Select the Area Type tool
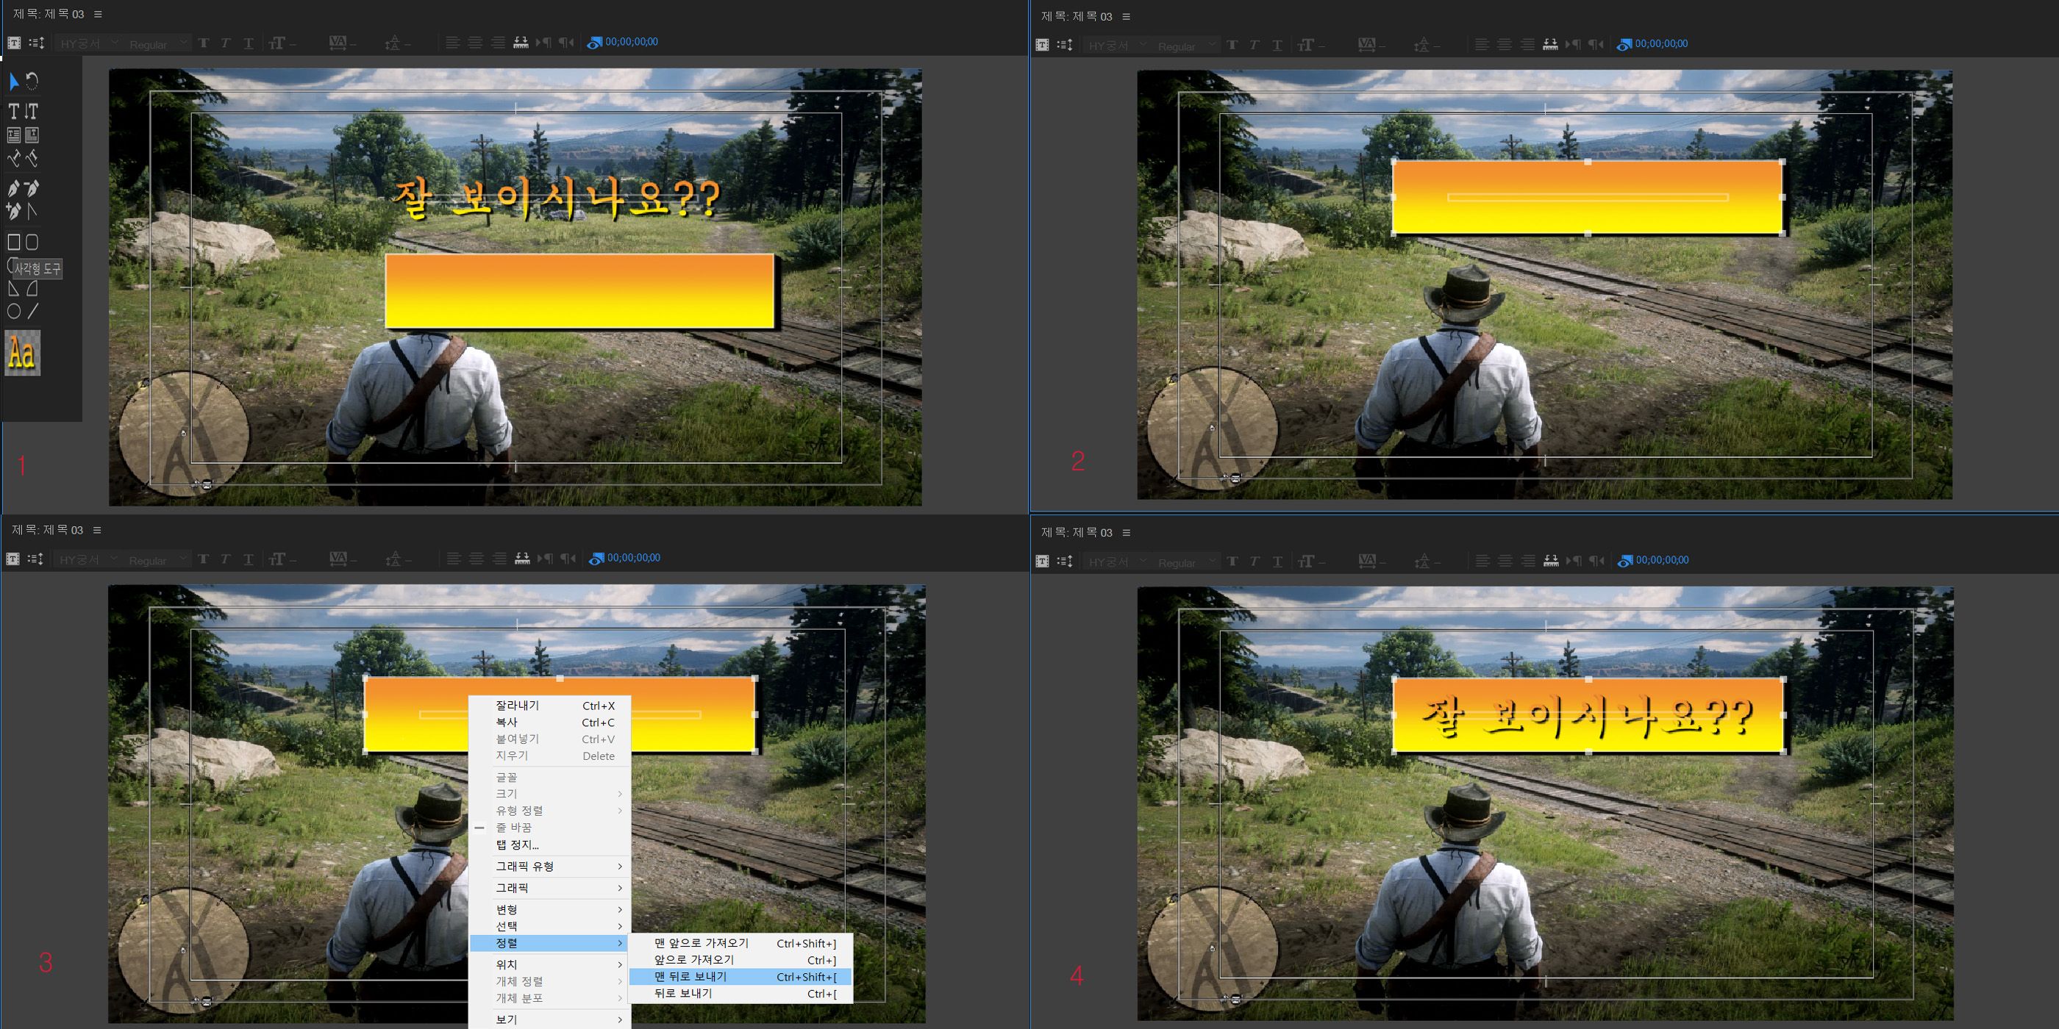Viewport: 2059px width, 1029px height. point(13,135)
